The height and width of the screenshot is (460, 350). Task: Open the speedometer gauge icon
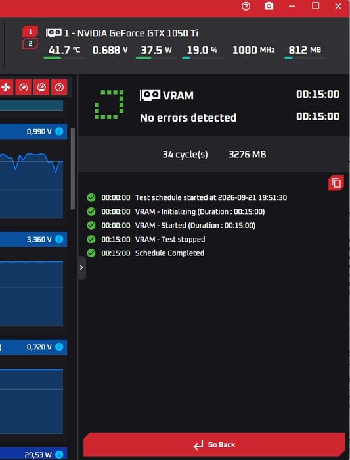point(24,87)
